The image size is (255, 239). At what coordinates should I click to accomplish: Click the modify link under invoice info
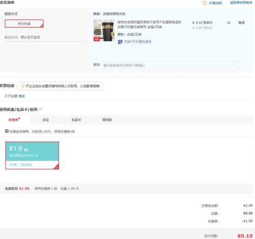tap(22, 96)
